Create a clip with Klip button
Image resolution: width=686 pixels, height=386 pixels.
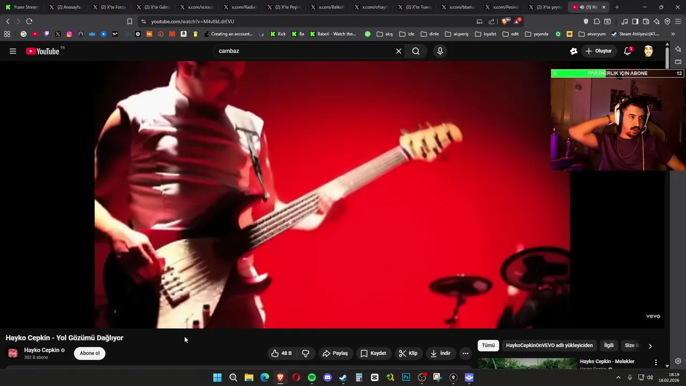pos(408,353)
